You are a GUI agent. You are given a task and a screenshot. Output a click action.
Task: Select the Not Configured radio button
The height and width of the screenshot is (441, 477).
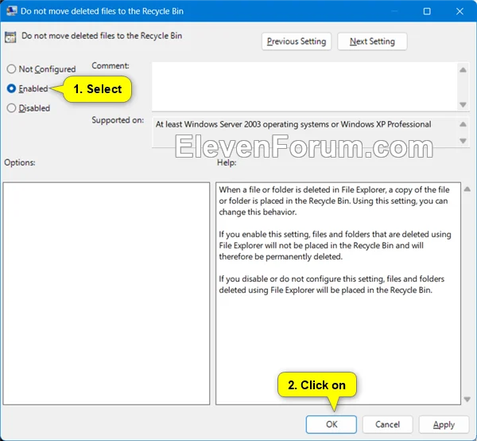coord(11,68)
